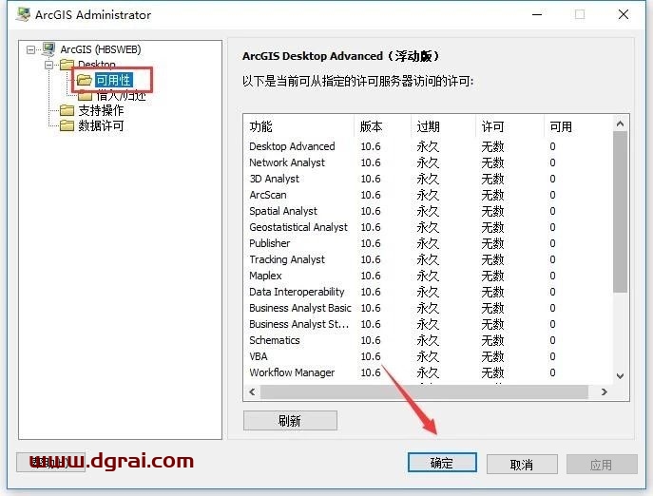Viewport: 653px width, 496px height.
Task: Click the folder icon beside 支持操作
Action: point(67,110)
